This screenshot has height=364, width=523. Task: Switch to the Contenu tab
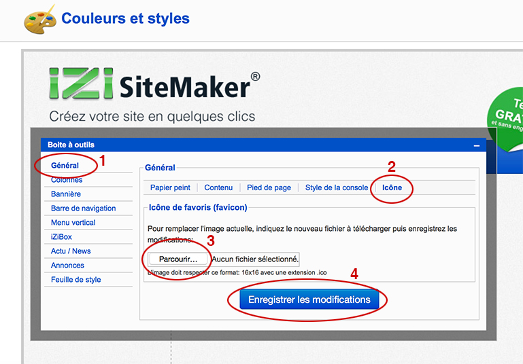pyautogui.click(x=218, y=187)
